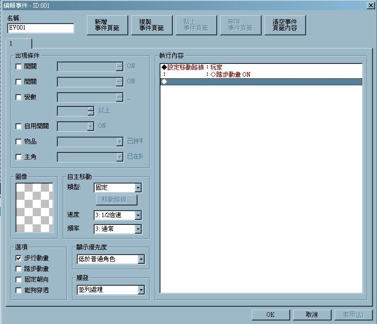Enable the second 開關 condition checkbox

pyautogui.click(x=18, y=82)
